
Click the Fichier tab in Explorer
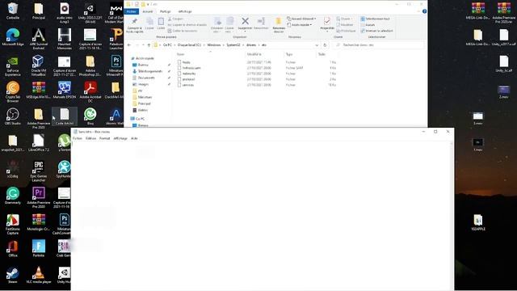point(131,11)
